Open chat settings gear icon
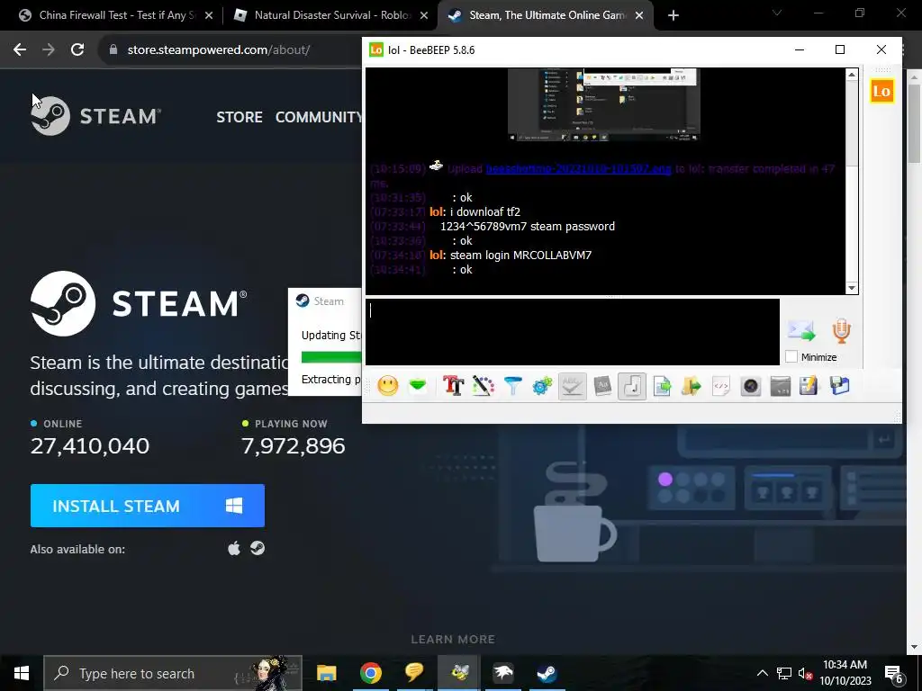Image resolution: width=922 pixels, height=691 pixels. 542,386
